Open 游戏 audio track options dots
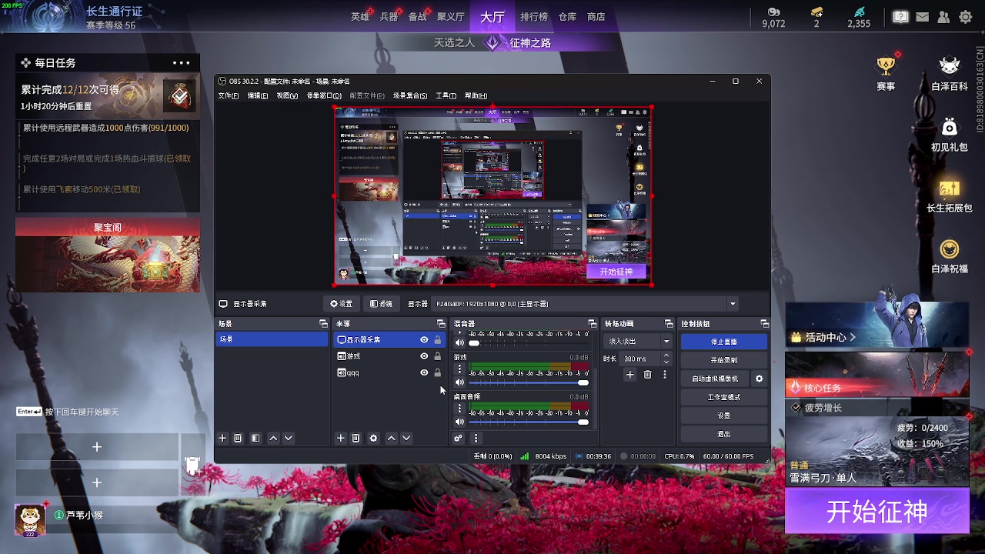The image size is (985, 554). [459, 369]
